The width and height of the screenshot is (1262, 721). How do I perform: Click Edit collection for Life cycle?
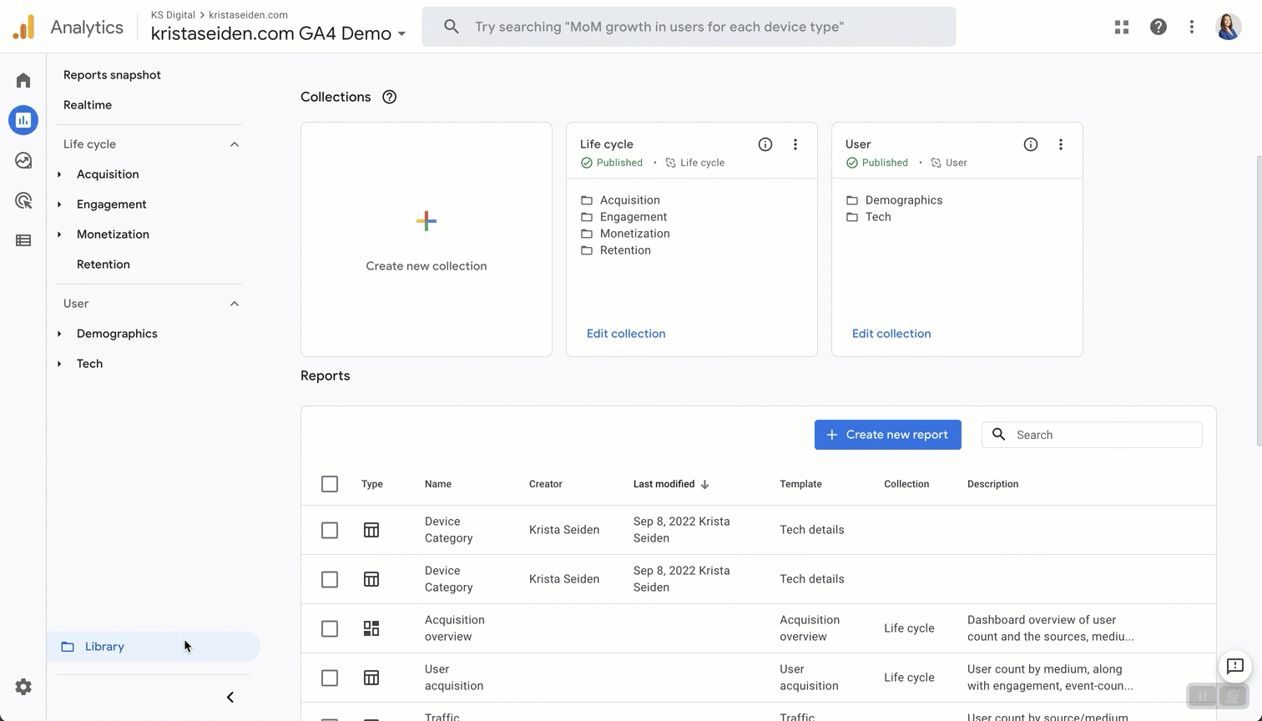pos(626,334)
